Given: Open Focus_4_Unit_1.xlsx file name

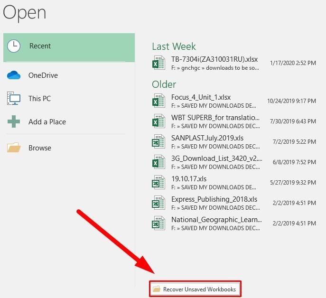Looking at the screenshot, I should [x=201, y=97].
